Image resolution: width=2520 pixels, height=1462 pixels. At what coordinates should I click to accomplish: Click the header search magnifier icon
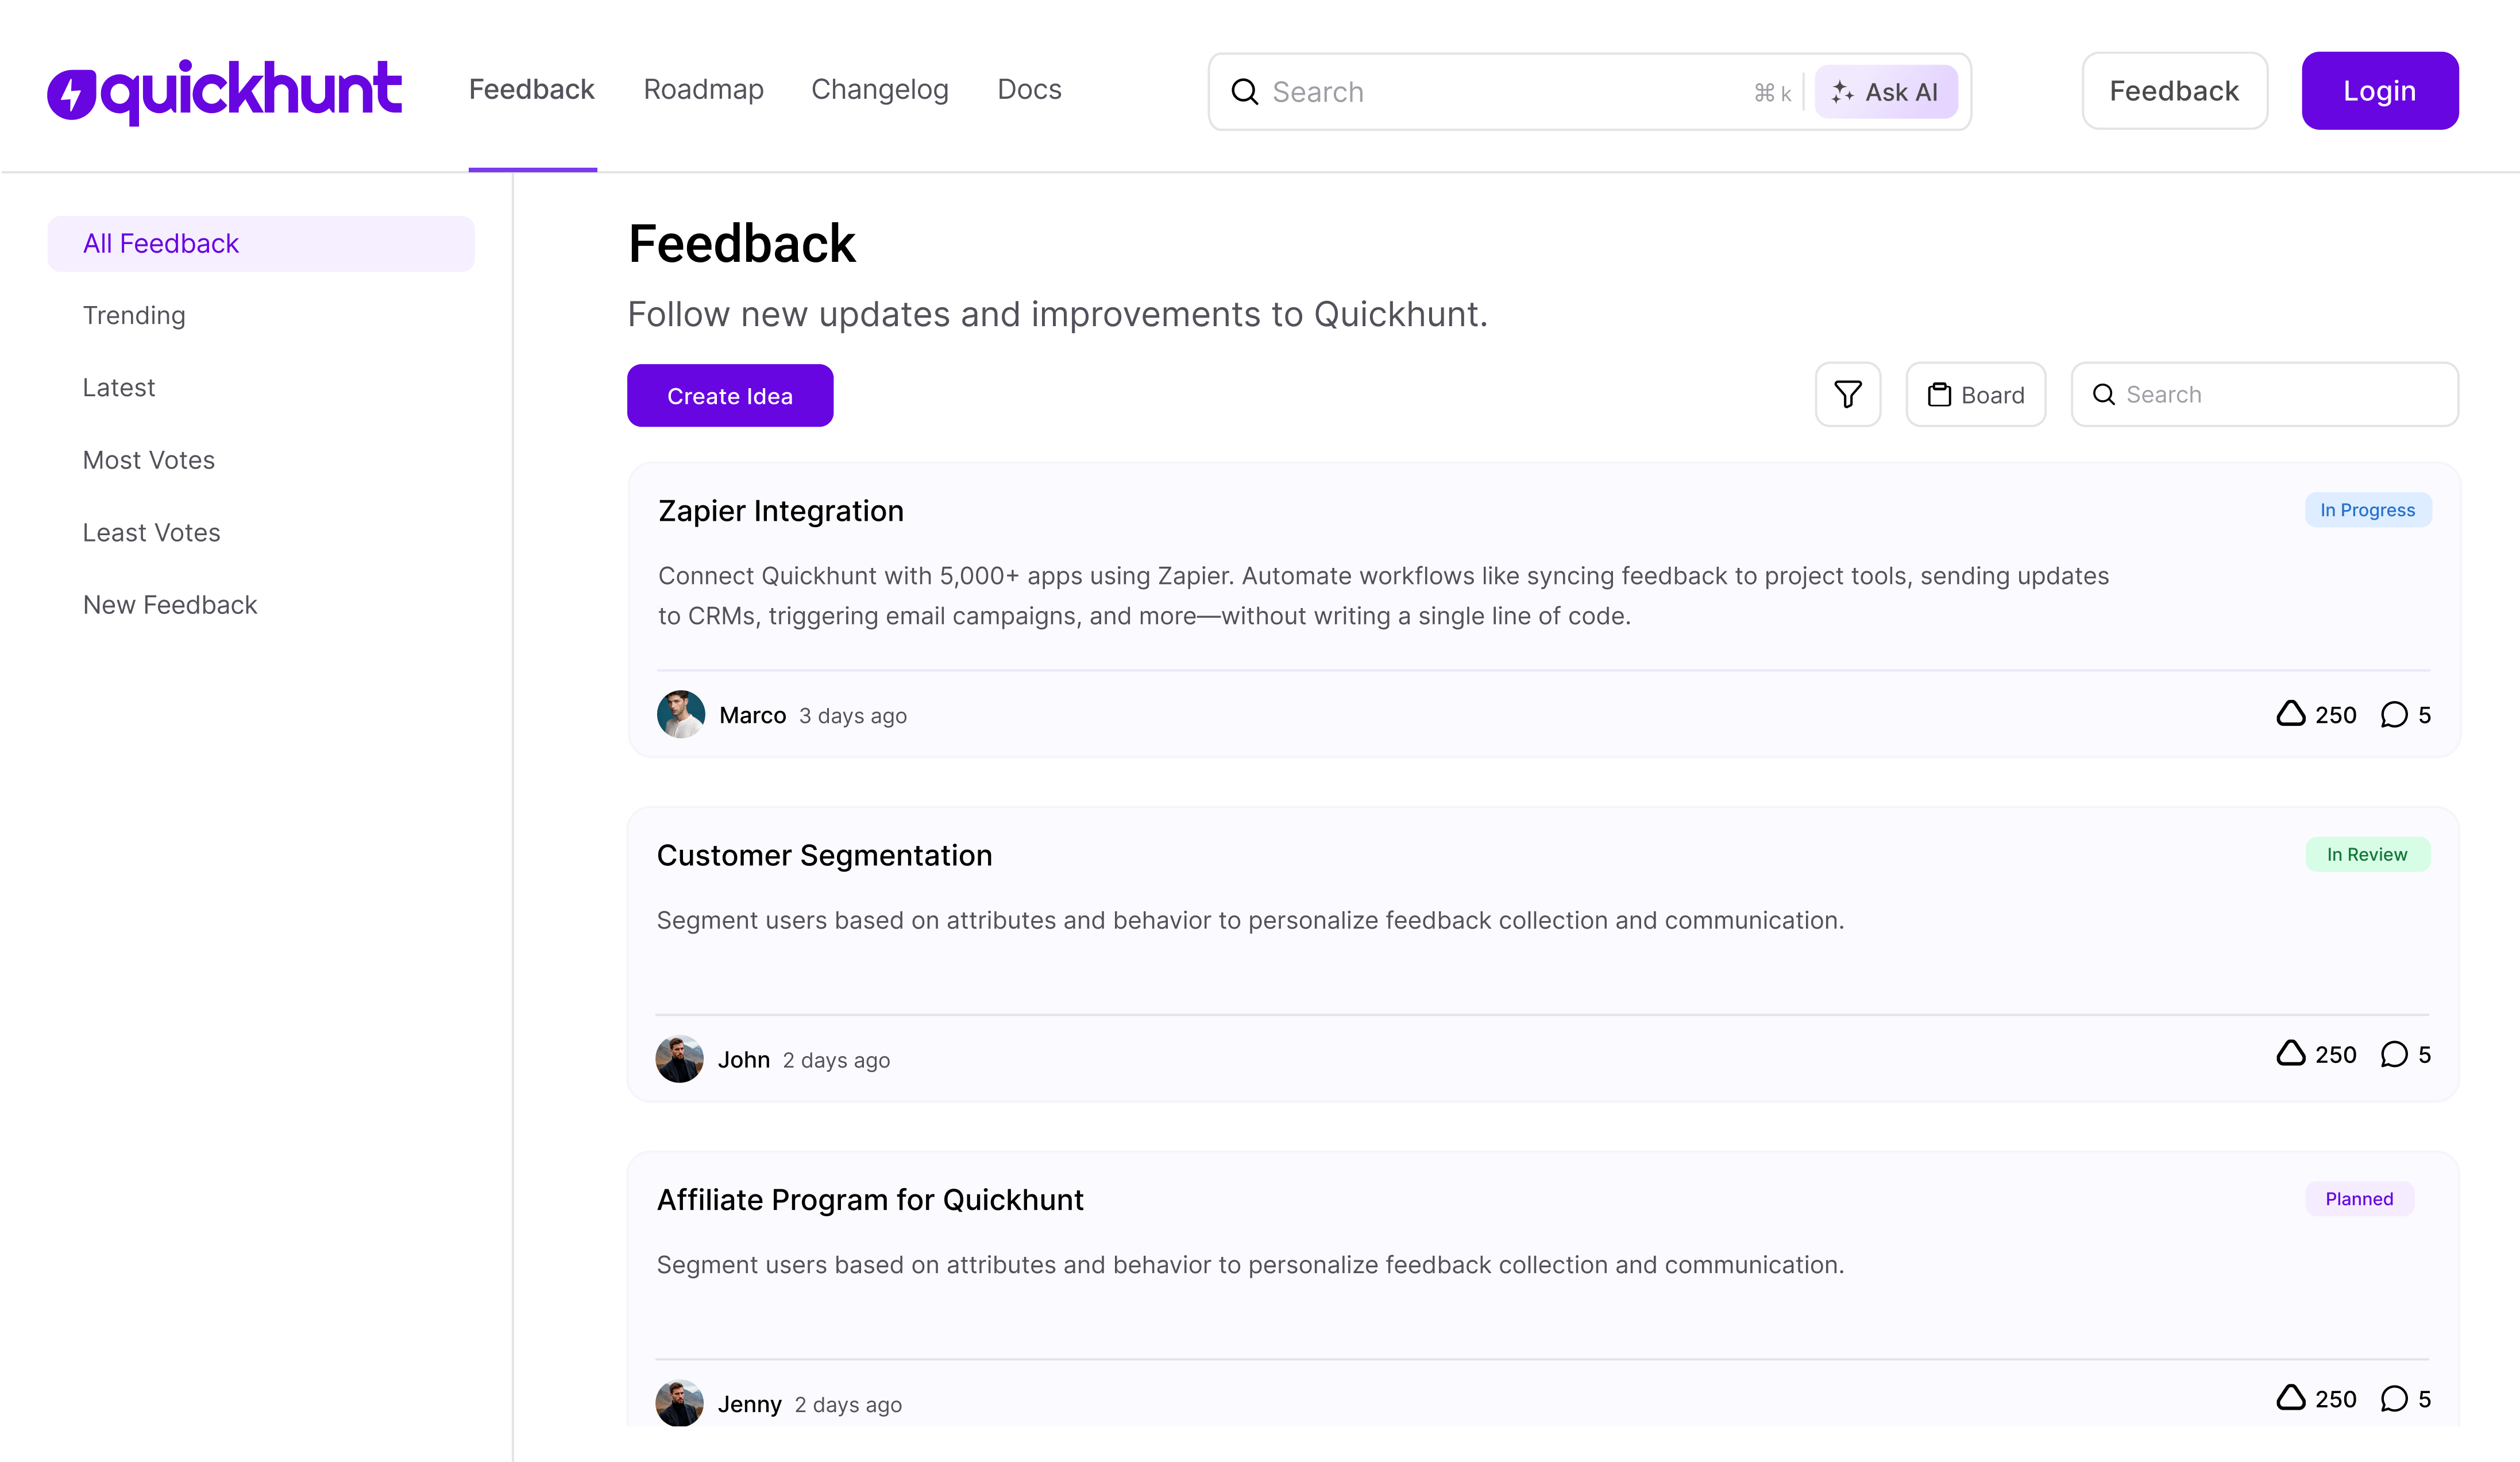(x=1245, y=92)
